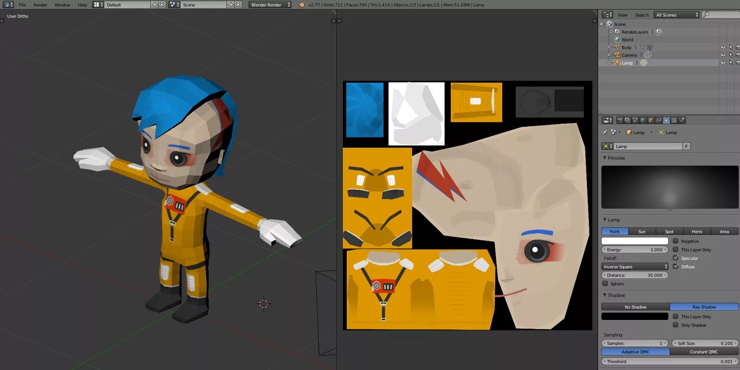Open the outliner editor type icon
Screen dimensions: 740x370
607,15
